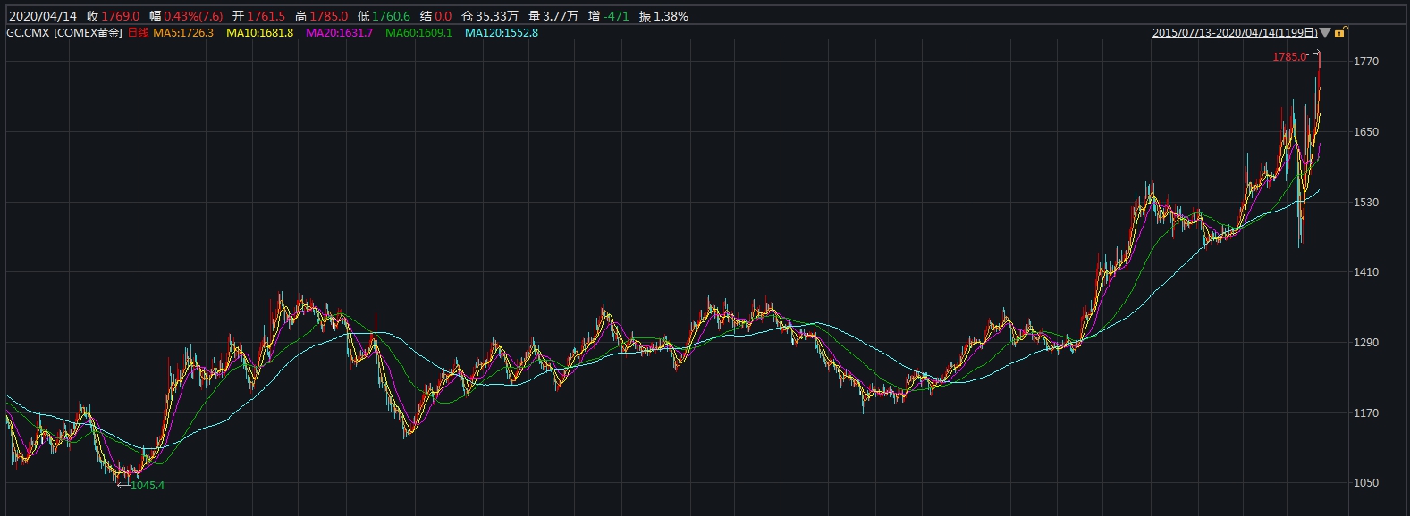The height and width of the screenshot is (516, 1410).
Task: Open the 2015/07/13-2020/04/14 date range link
Action: pyautogui.click(x=1235, y=33)
